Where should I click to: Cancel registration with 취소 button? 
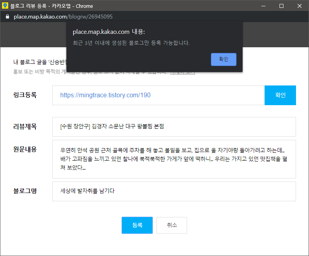172,225
